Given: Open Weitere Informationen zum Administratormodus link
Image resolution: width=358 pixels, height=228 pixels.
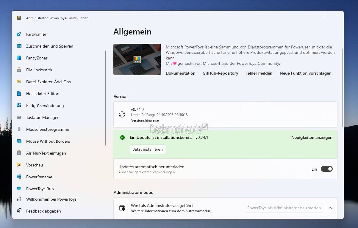Looking at the screenshot, I should click(x=171, y=211).
